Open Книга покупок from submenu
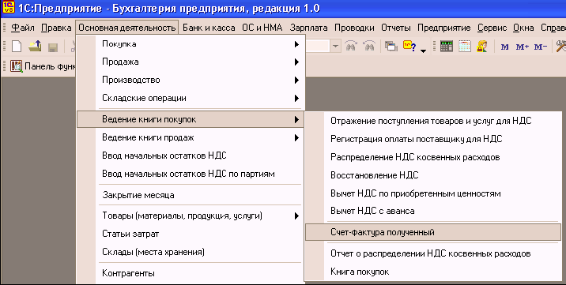Image resolution: width=566 pixels, height=285 pixels. 433,272
